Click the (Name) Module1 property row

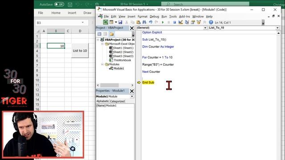coord(115,106)
